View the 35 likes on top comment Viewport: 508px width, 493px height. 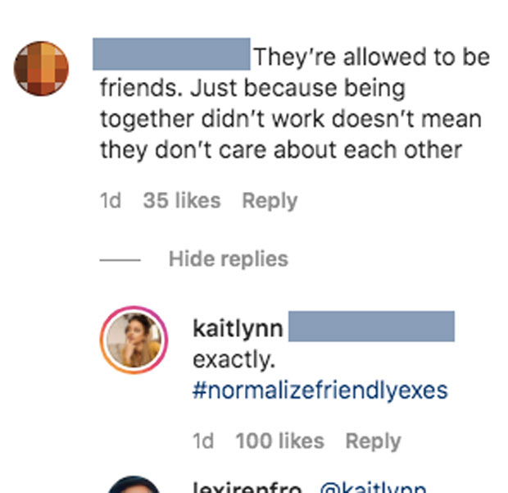181,201
